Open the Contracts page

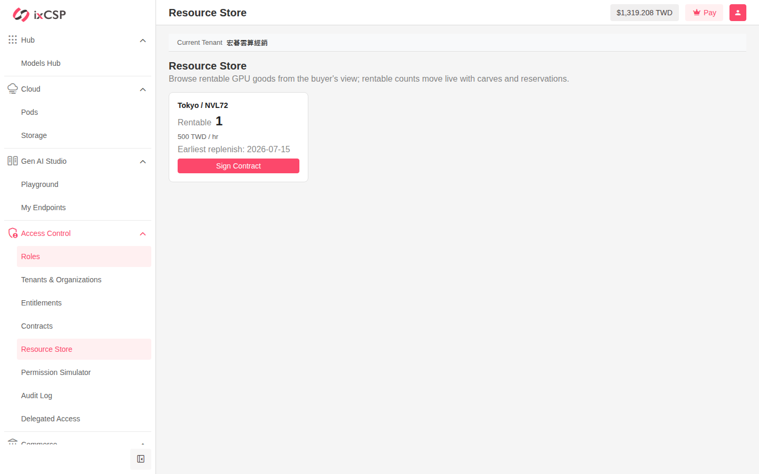click(x=84, y=326)
